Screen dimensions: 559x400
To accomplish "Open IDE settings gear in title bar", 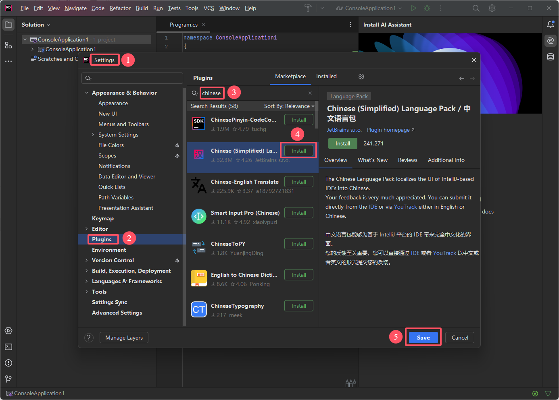I will coord(492,8).
